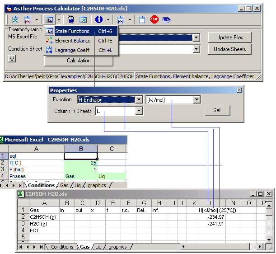
Task: Click the blue info icon
Action: point(99,20)
